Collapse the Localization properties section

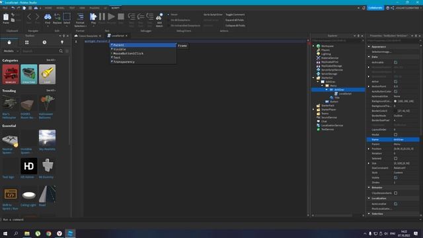[369, 198]
